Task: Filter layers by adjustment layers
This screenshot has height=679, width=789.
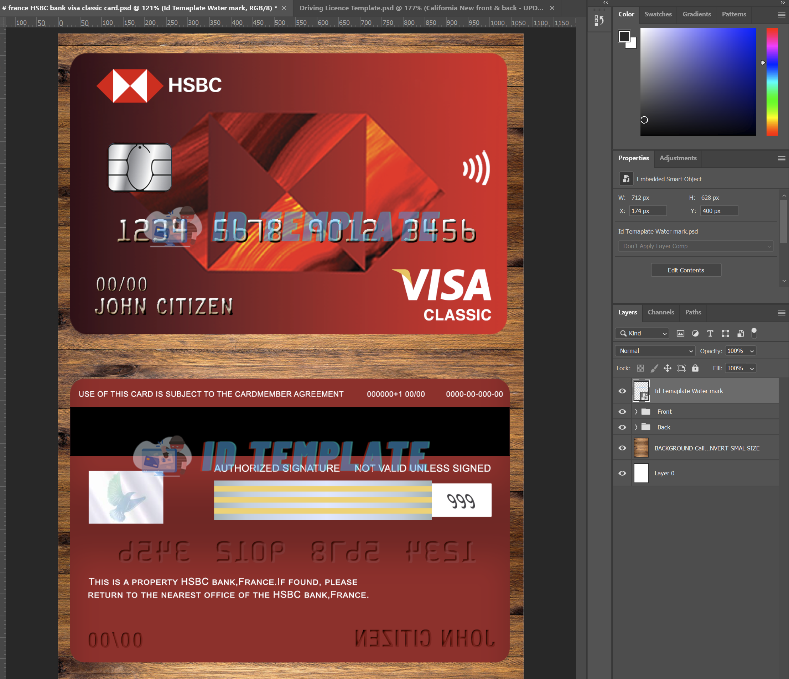Action: pos(695,333)
